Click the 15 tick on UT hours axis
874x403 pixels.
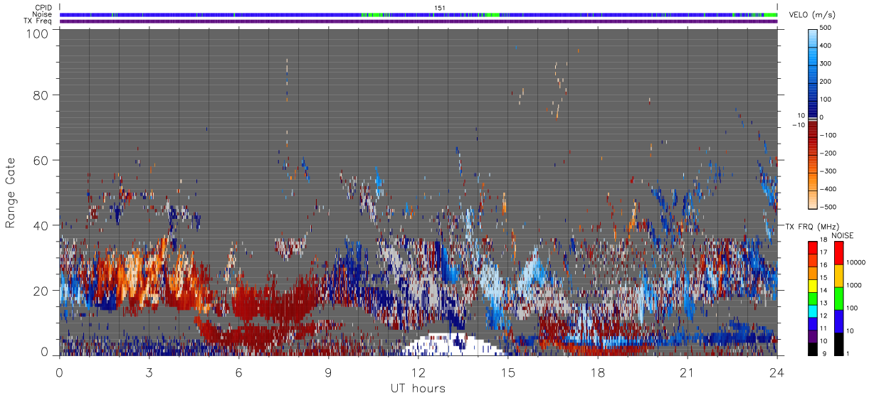508,372
